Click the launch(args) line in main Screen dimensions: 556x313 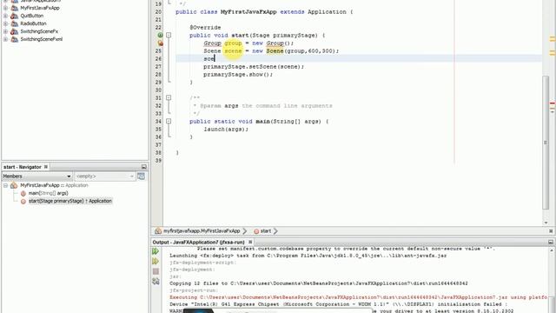point(226,129)
